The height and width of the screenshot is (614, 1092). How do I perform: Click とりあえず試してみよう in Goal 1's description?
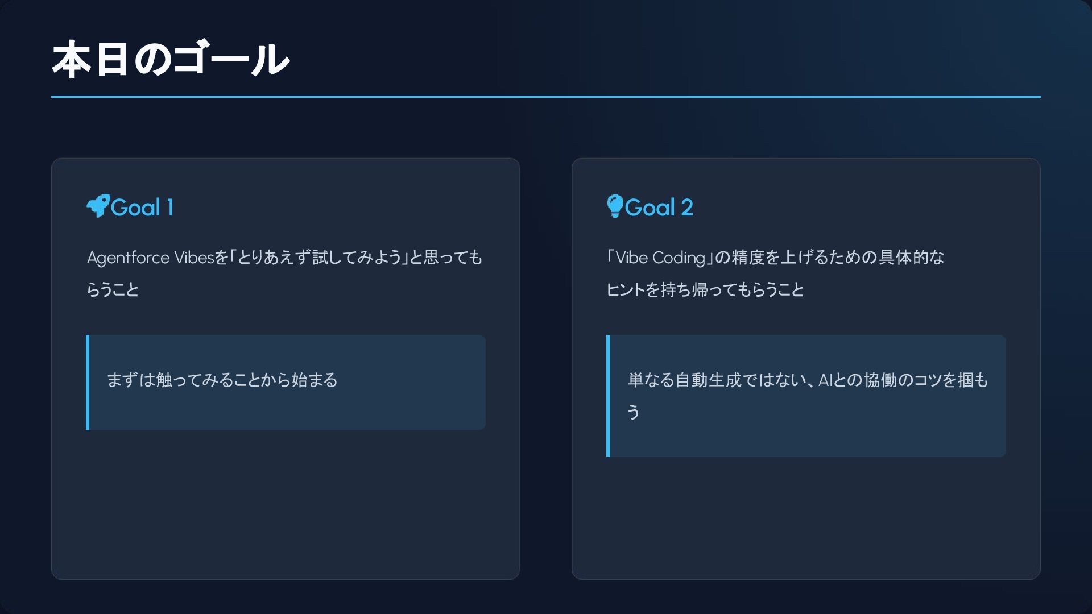tap(320, 258)
